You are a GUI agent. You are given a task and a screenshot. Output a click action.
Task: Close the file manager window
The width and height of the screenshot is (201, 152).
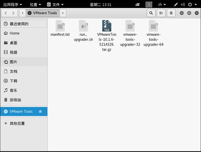(197, 13)
